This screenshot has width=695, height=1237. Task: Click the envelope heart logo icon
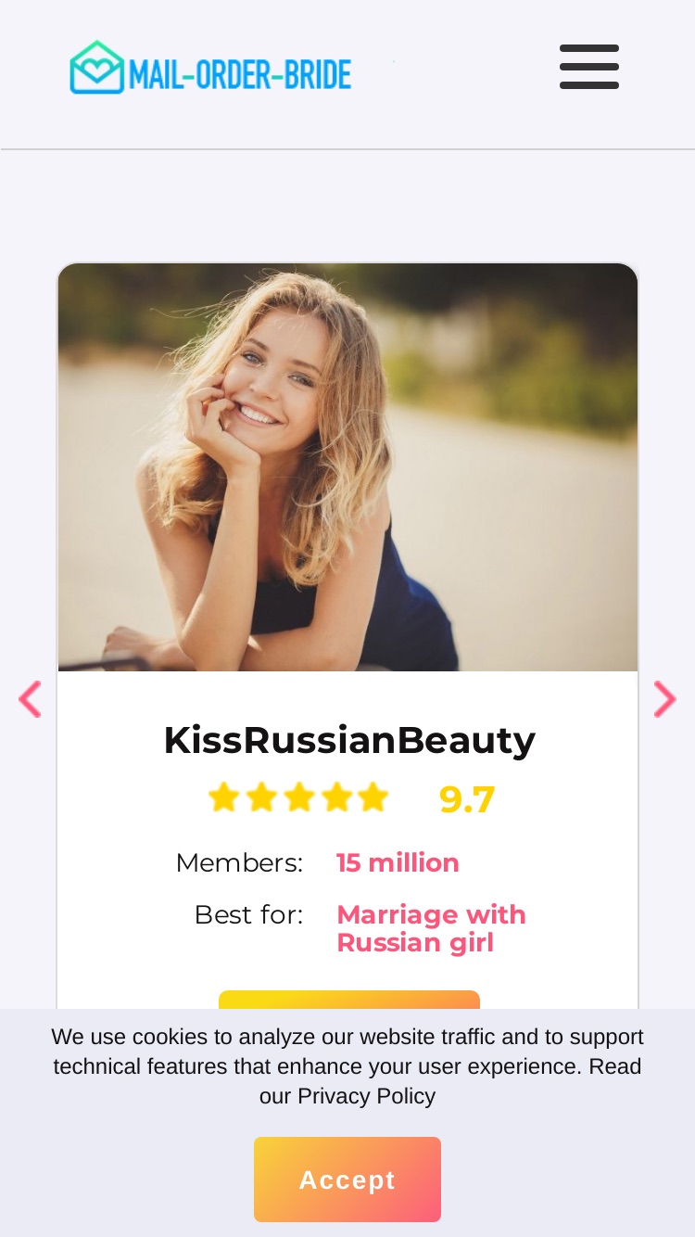[96, 67]
